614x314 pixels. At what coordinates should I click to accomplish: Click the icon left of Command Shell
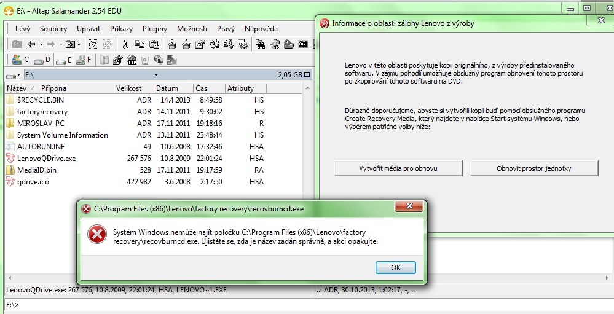tap(289, 44)
